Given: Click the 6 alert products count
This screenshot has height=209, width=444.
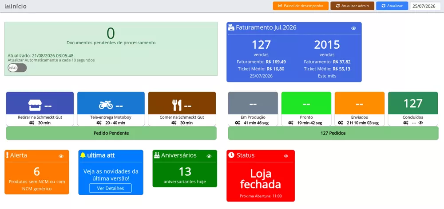Looking at the screenshot, I should tap(37, 171).
